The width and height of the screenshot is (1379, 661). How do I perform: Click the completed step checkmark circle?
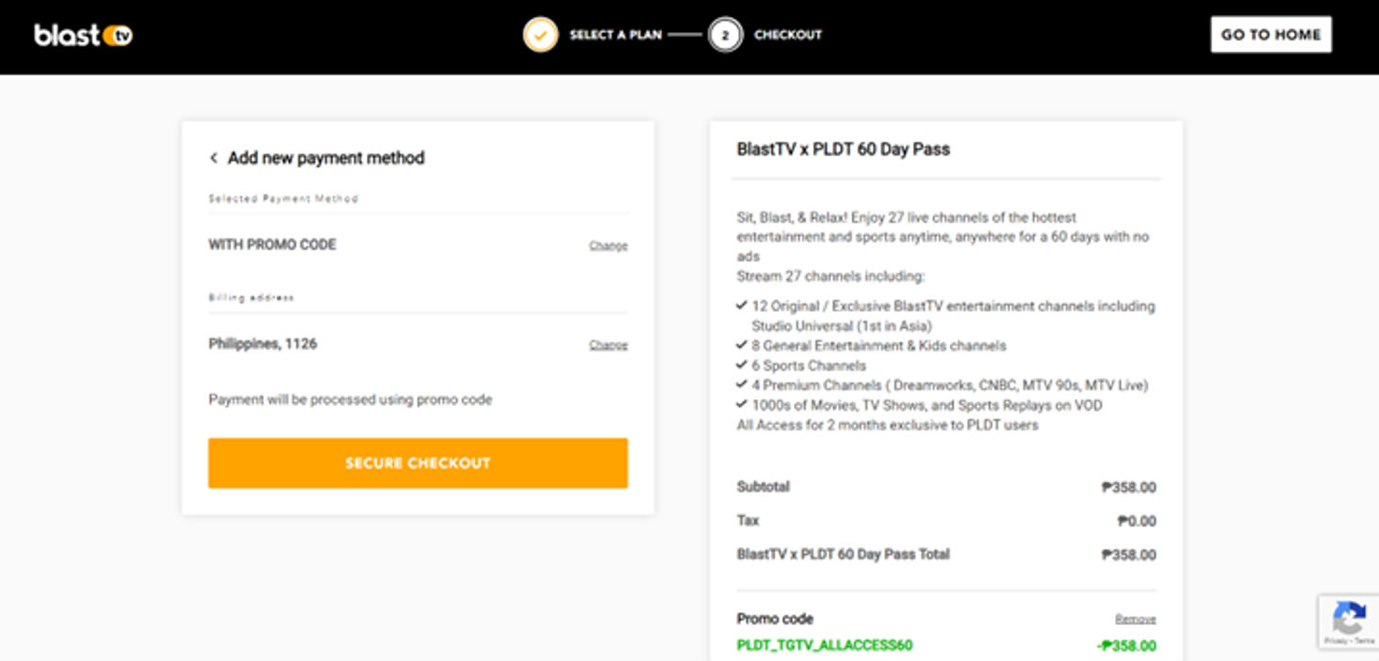coord(540,35)
